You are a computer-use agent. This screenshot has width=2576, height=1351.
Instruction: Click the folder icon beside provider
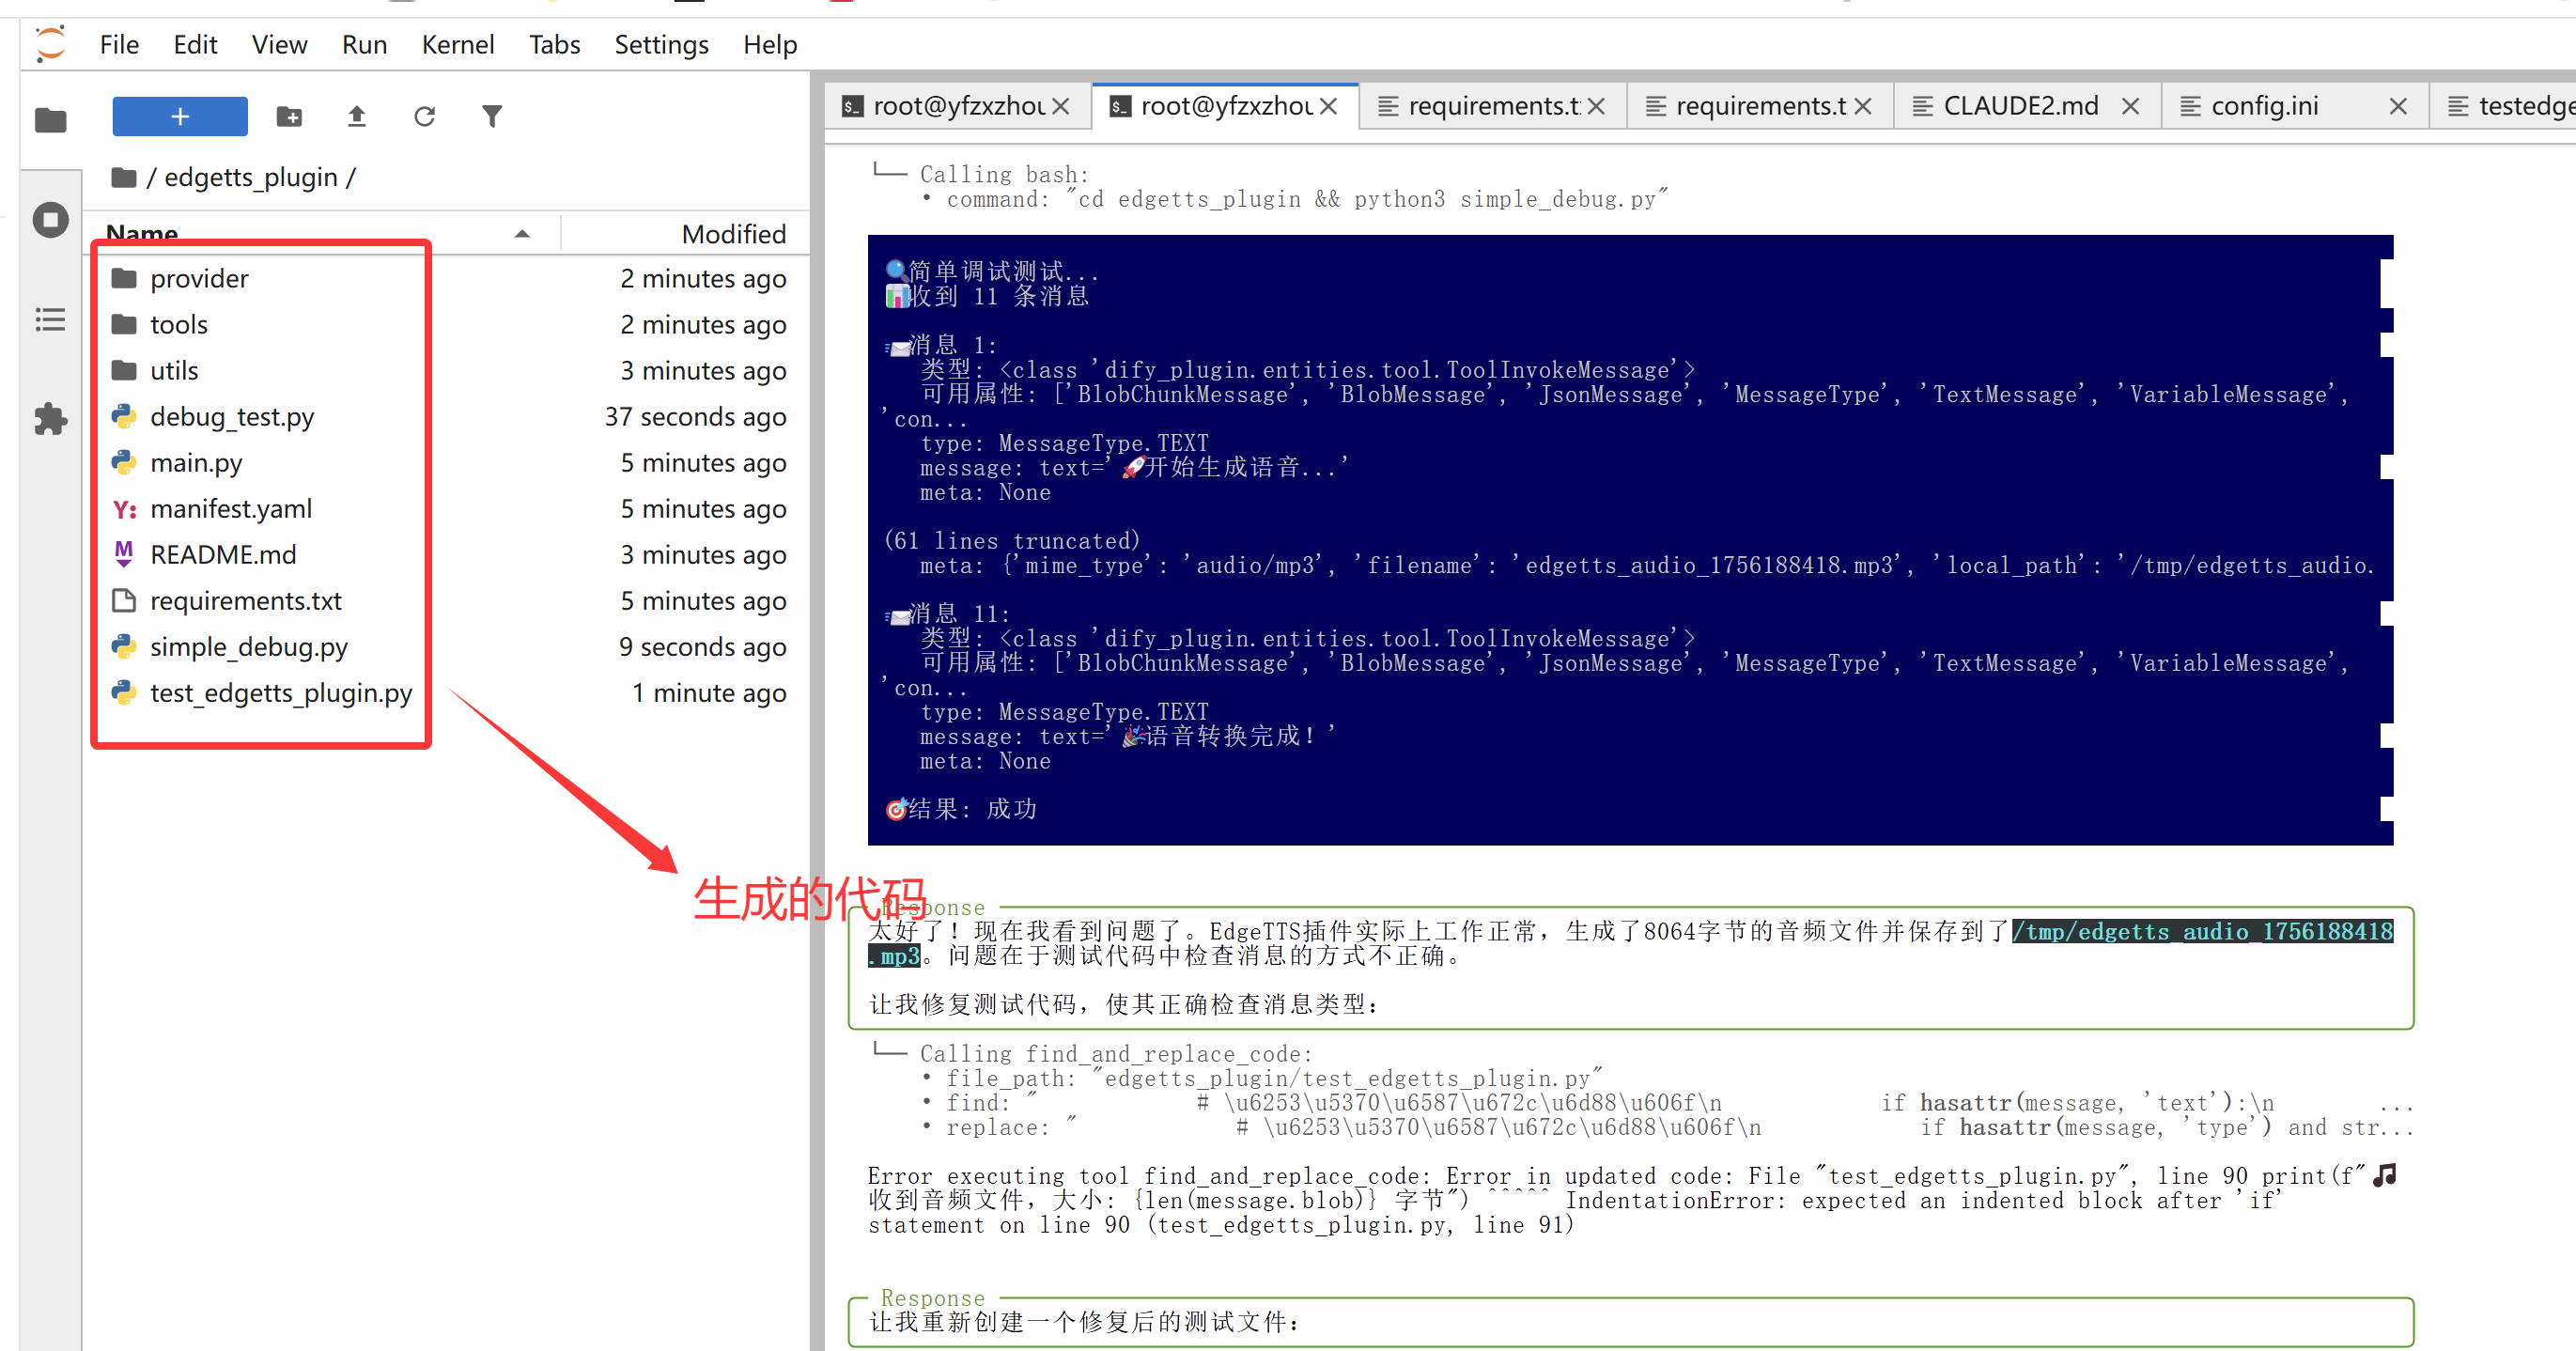[124, 278]
